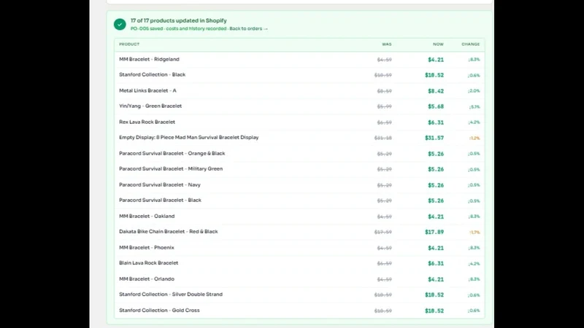Click change percentage for MM Bracelet - Ridgeland
This screenshot has width=584, height=328.
click(474, 60)
